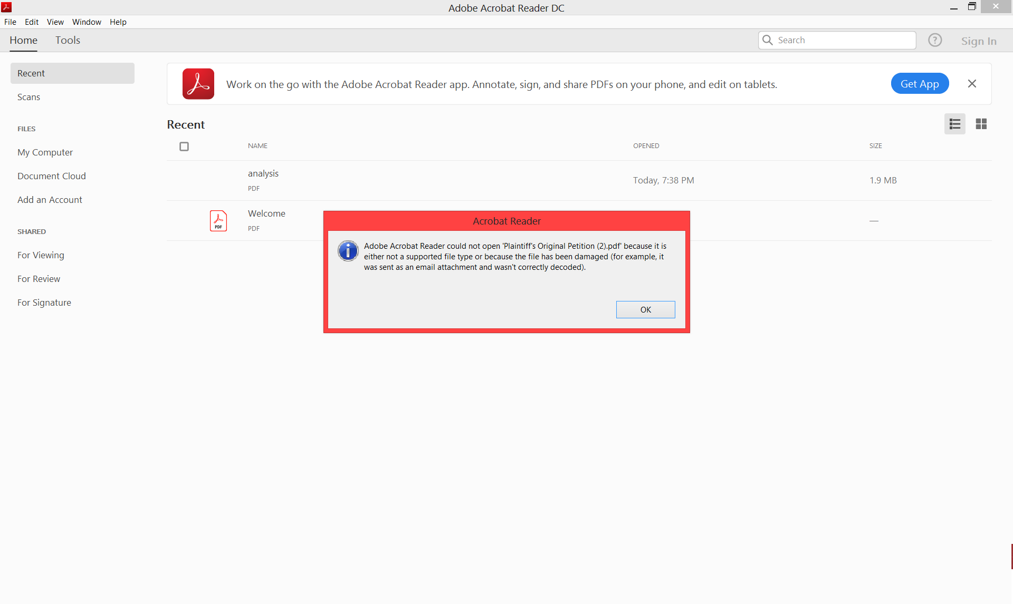Click the blue information icon in dialog

click(348, 251)
